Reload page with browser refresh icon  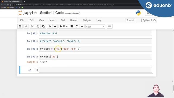[x=8, y=5]
